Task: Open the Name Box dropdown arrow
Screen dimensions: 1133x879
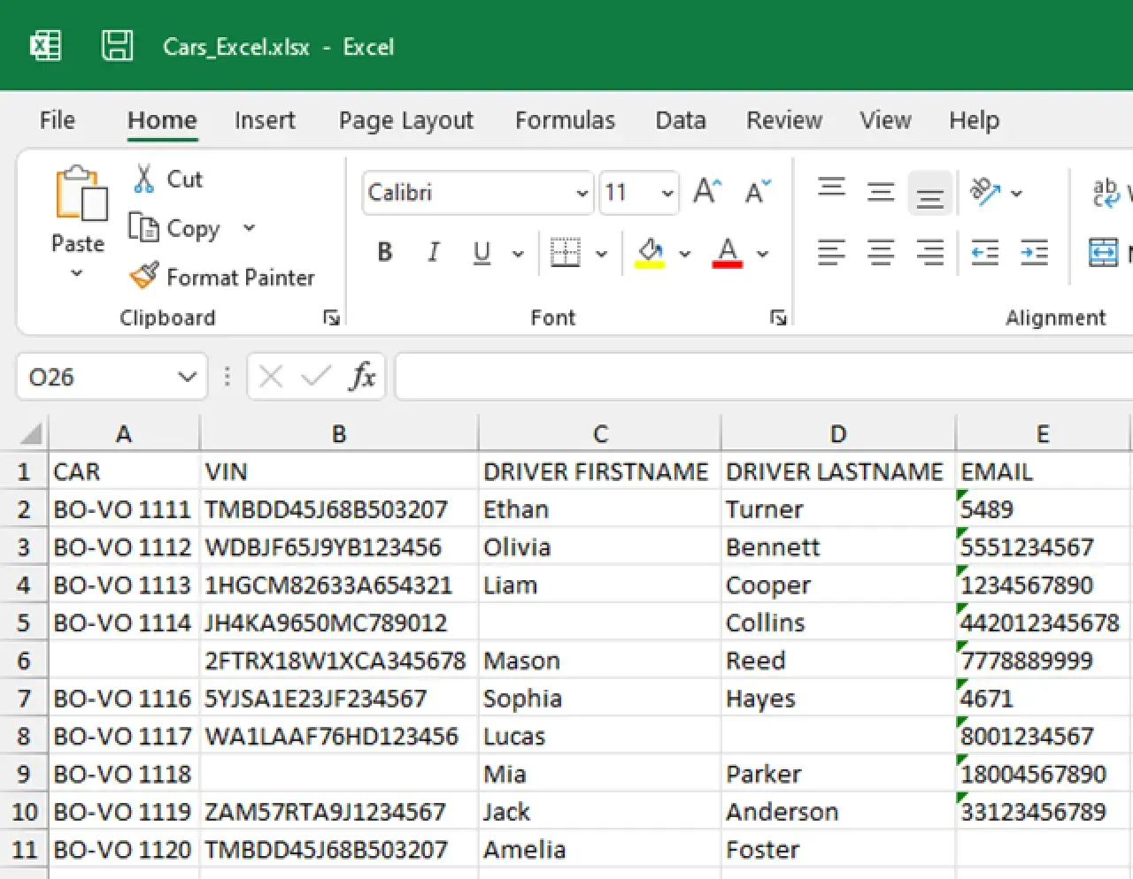Action: tap(187, 378)
